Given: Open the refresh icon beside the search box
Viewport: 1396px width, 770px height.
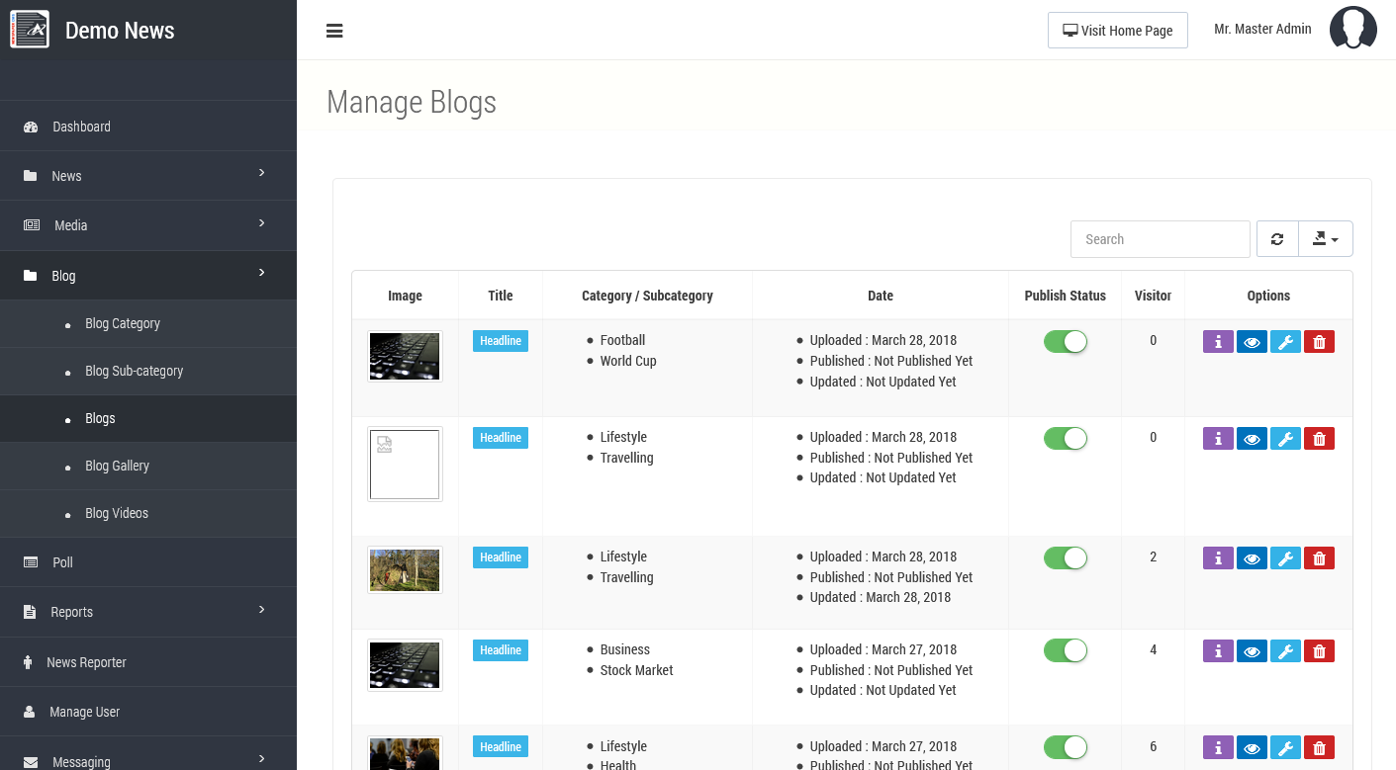Looking at the screenshot, I should [x=1276, y=238].
